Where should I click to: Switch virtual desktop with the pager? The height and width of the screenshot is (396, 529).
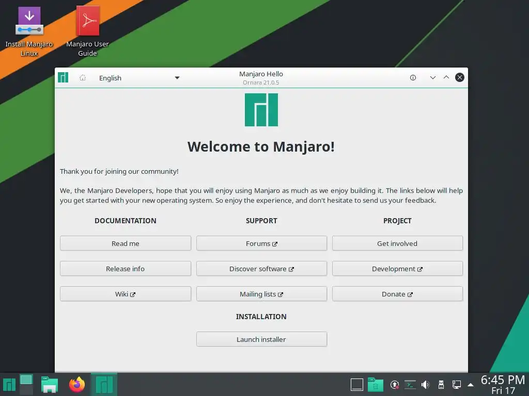[x=26, y=384]
